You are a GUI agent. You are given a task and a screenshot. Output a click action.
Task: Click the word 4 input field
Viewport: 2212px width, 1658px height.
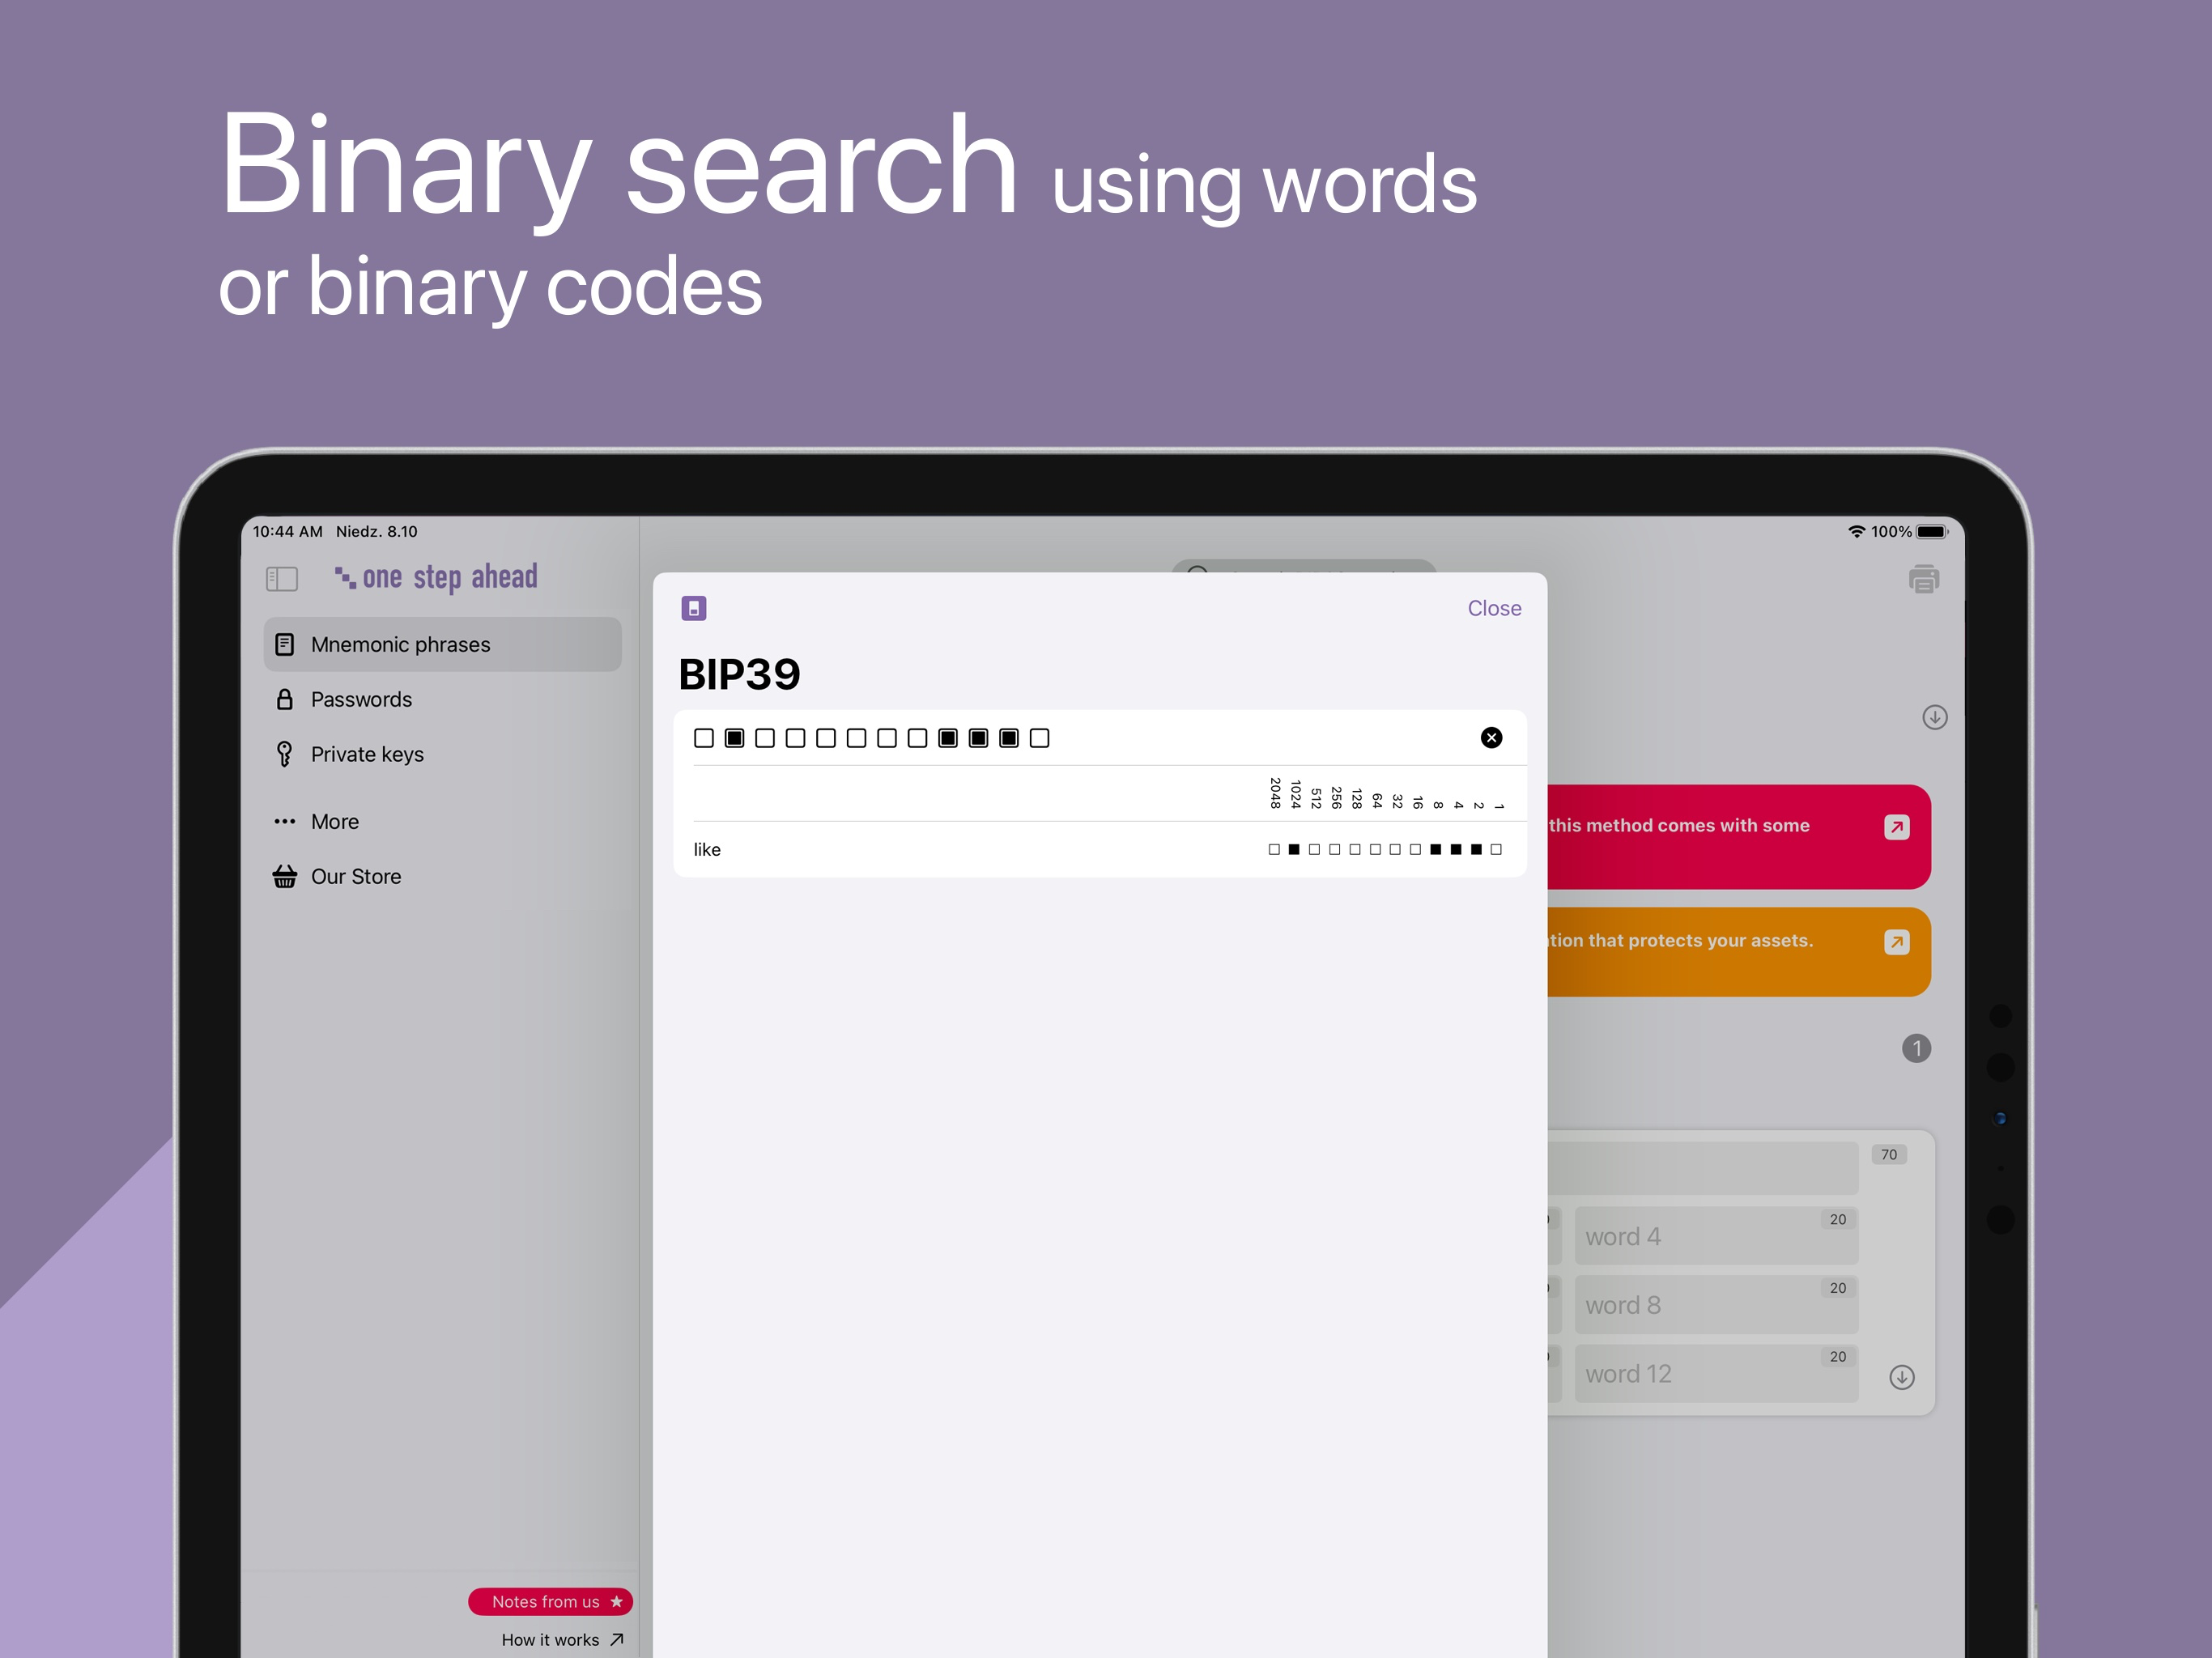tap(1716, 1236)
